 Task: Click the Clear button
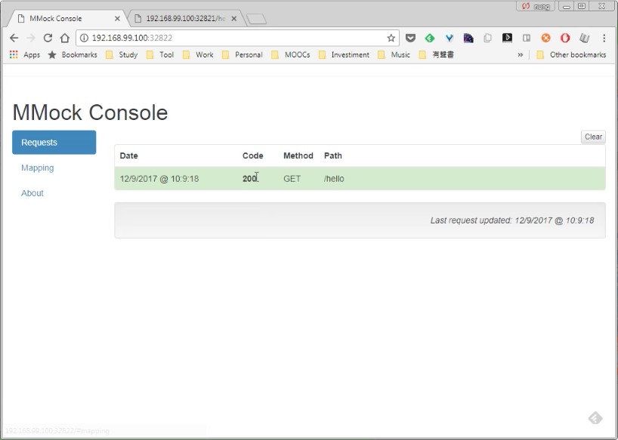593,137
